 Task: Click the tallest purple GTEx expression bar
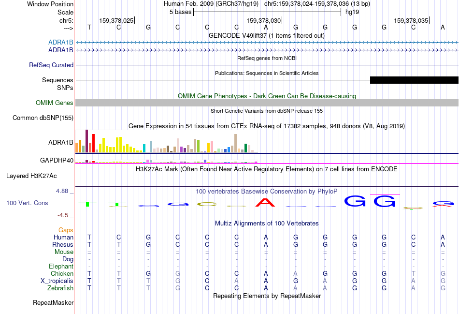click(x=86, y=141)
